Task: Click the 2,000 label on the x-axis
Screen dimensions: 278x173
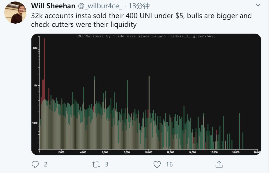Action: (61, 152)
